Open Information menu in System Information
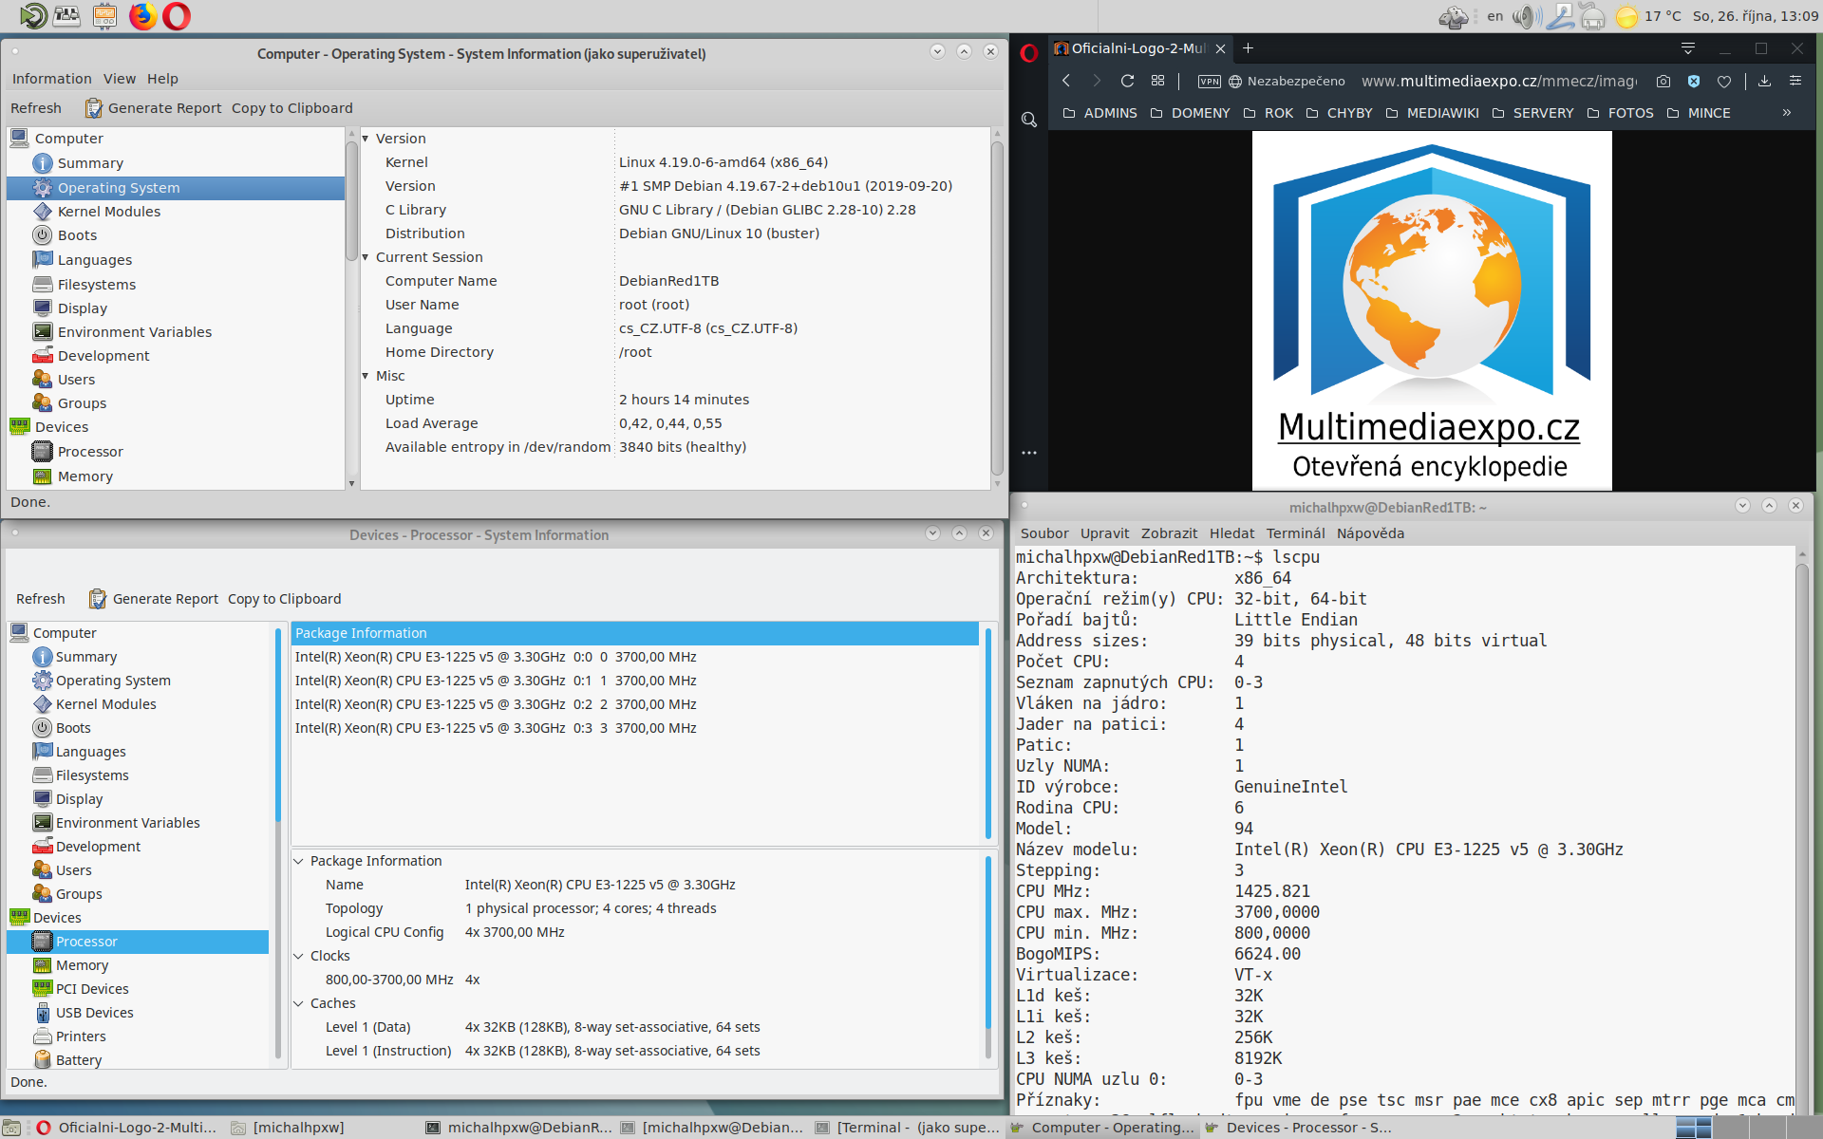 click(x=51, y=79)
